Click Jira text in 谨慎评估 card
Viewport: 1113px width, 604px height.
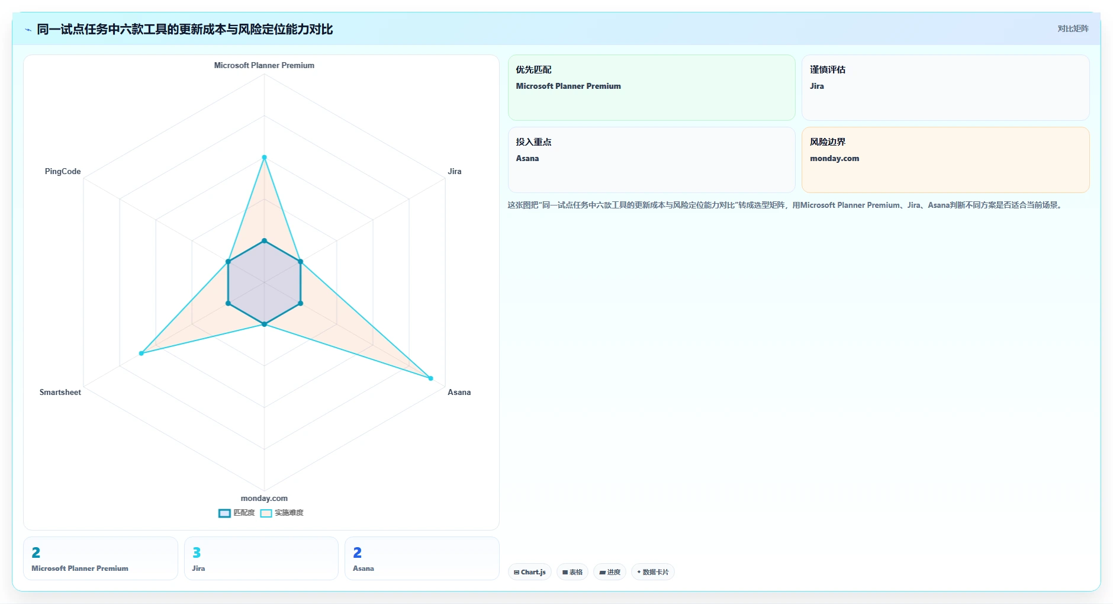pos(817,86)
